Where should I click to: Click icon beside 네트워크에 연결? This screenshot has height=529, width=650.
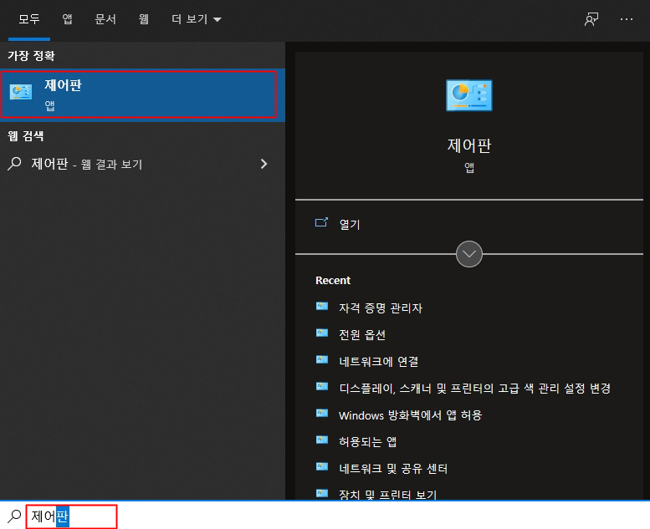(322, 359)
